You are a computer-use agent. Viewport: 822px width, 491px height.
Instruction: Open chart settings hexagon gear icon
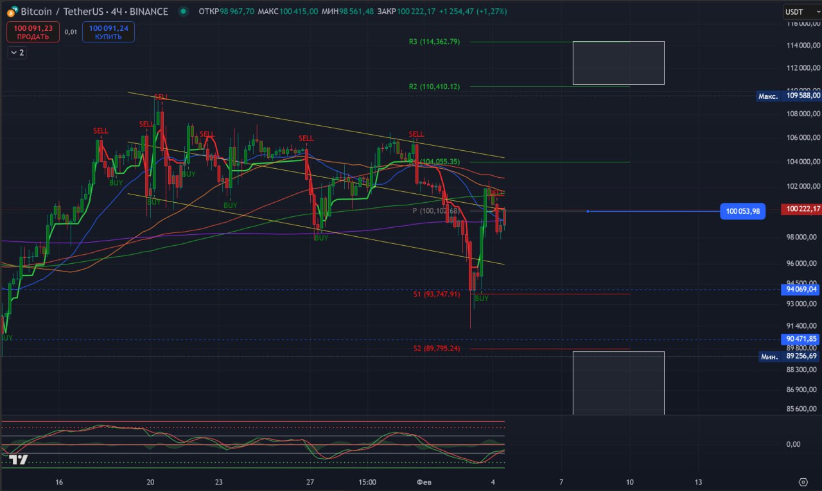pyautogui.click(x=803, y=482)
